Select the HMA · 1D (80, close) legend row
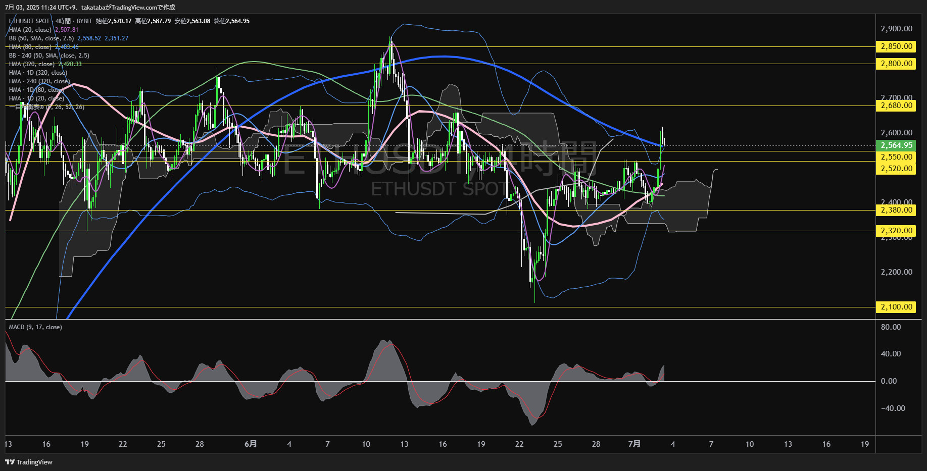Viewport: 927px width, 471px height. [36, 90]
